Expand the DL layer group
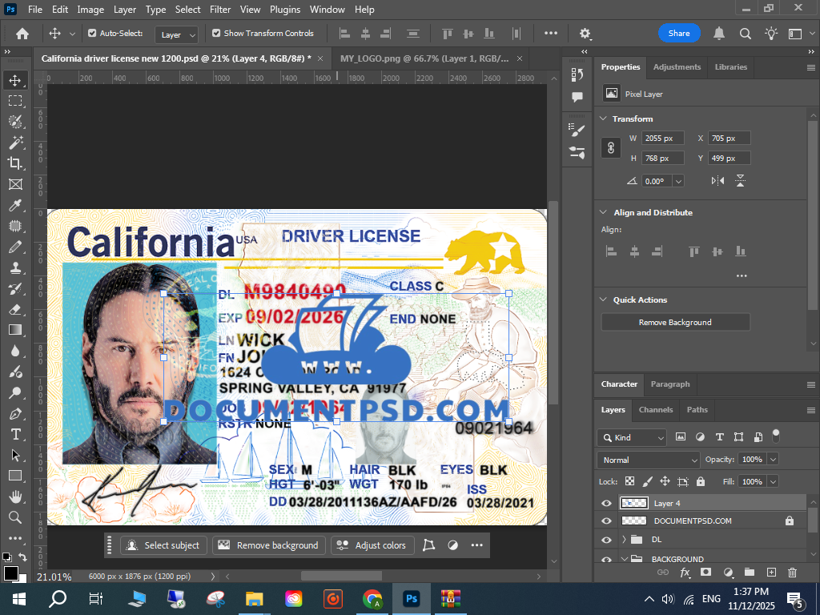This screenshot has height=615, width=820. [x=624, y=540]
